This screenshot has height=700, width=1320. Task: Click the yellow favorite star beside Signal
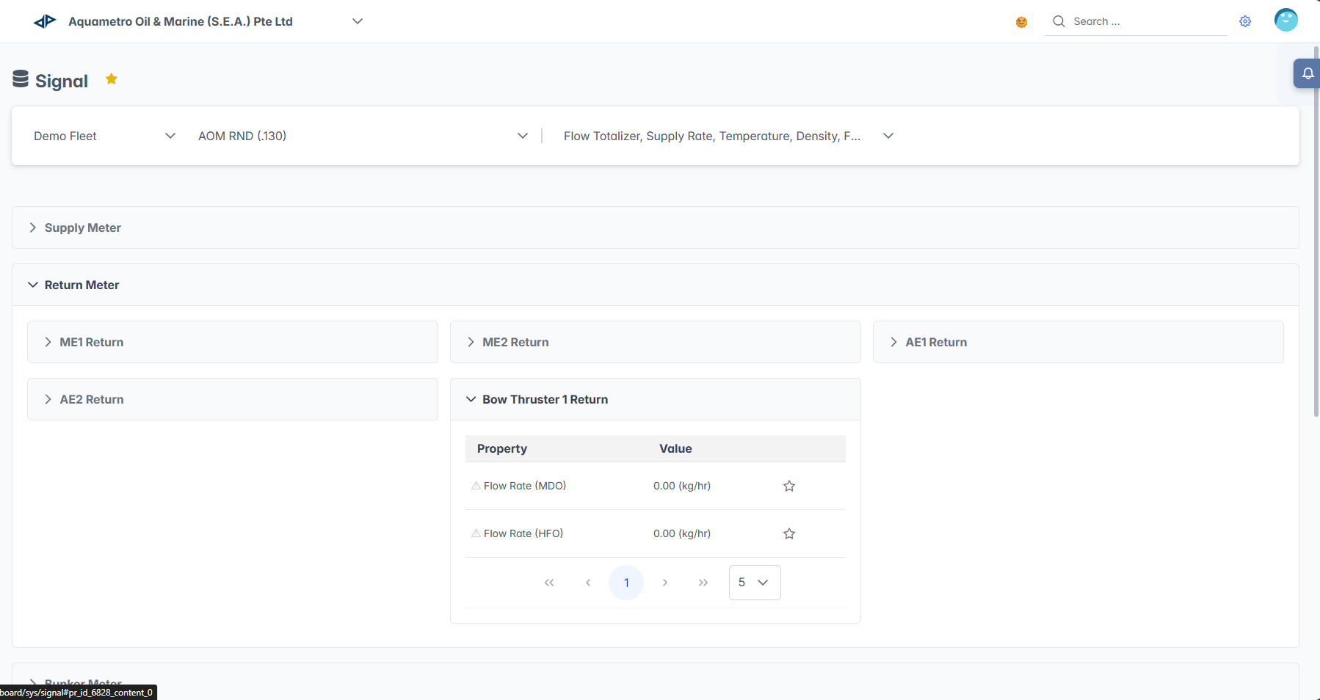pyautogui.click(x=112, y=79)
